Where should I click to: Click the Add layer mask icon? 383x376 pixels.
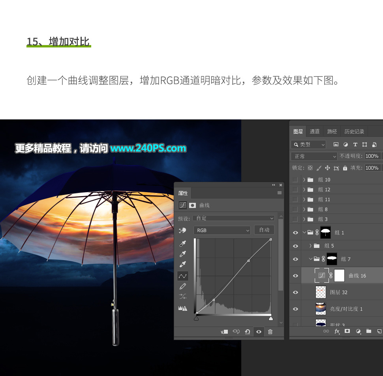click(347, 331)
